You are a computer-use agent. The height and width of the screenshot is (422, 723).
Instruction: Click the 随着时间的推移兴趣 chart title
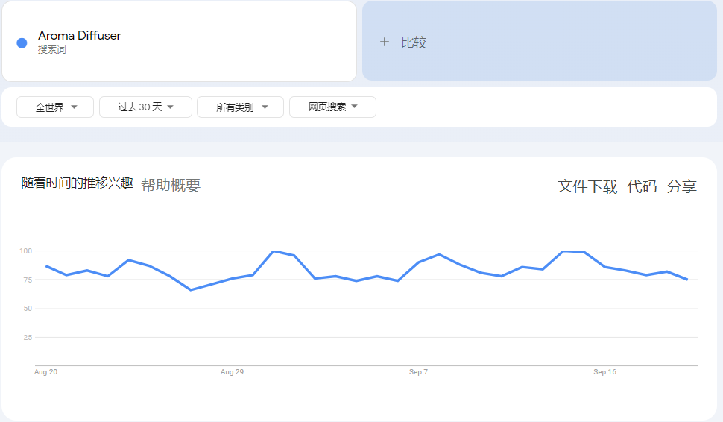(77, 183)
